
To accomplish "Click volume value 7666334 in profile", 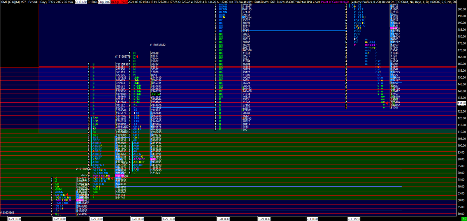I will tap(156, 80).
